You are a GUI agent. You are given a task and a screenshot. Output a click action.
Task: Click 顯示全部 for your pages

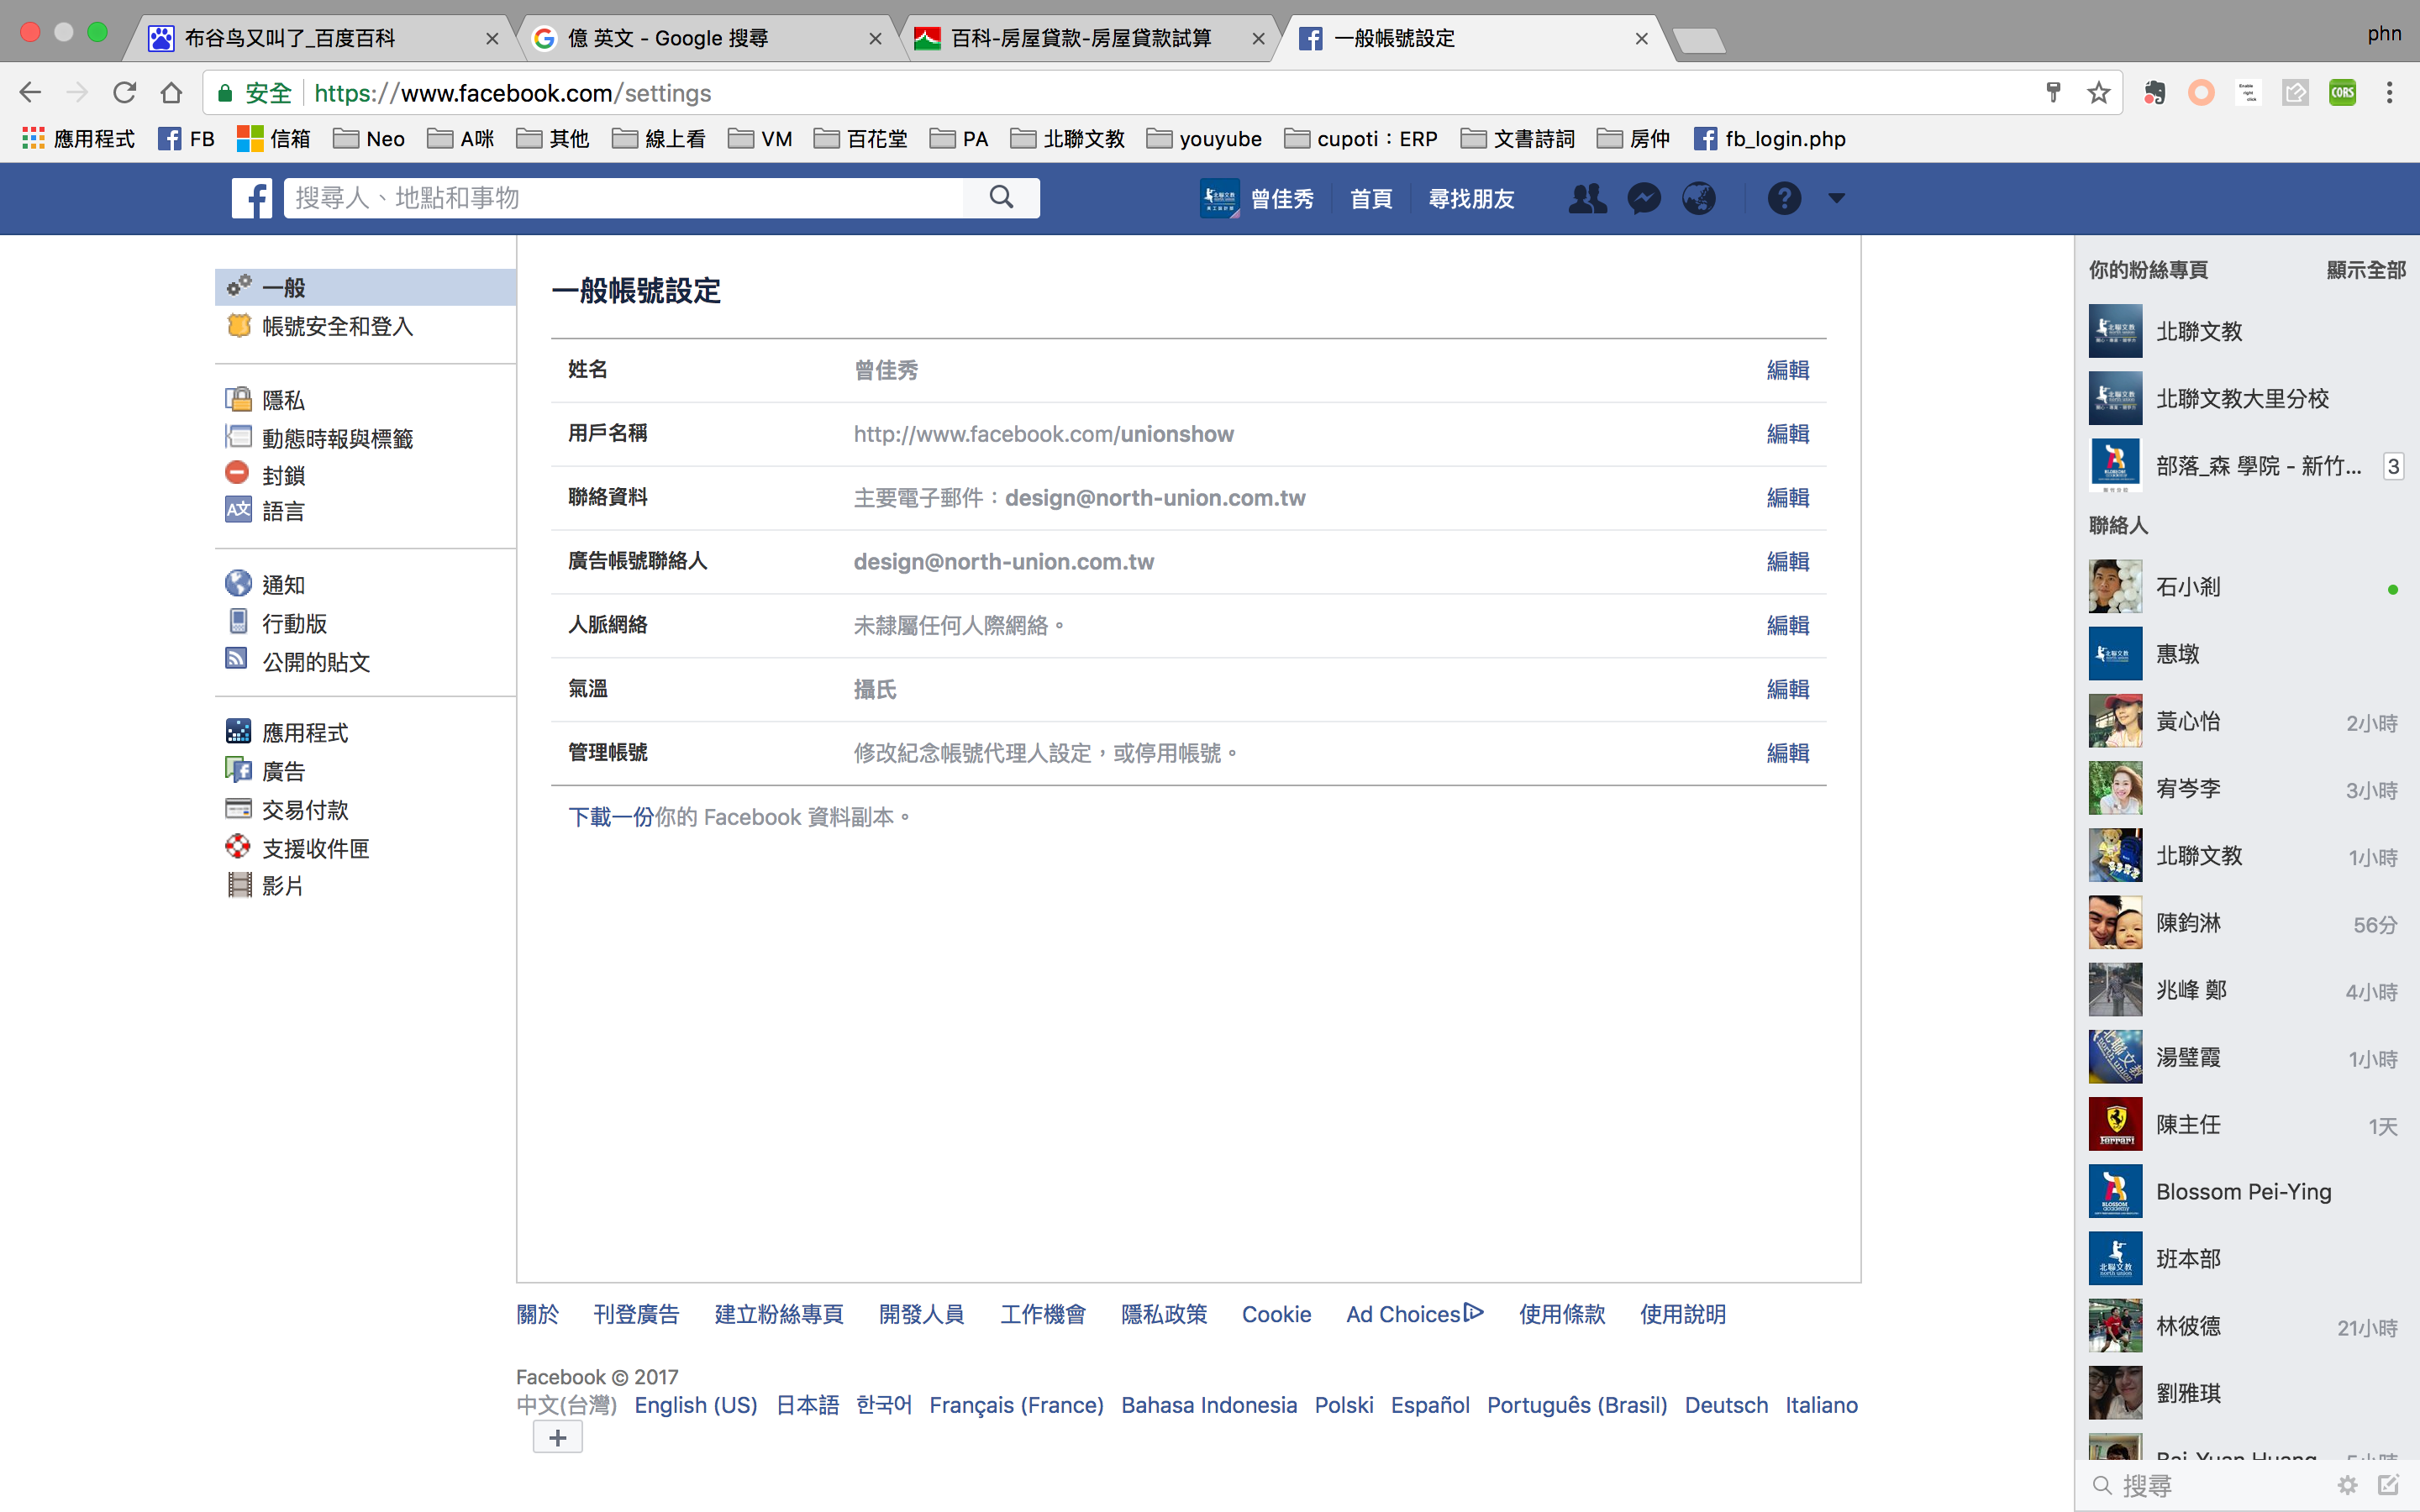2365,270
